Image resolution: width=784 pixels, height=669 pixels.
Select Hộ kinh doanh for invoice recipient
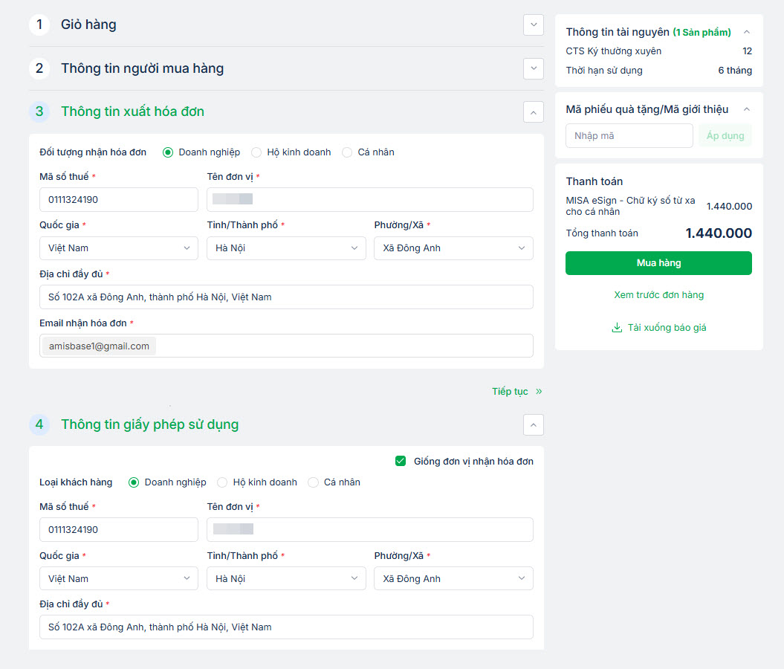pyautogui.click(x=256, y=152)
